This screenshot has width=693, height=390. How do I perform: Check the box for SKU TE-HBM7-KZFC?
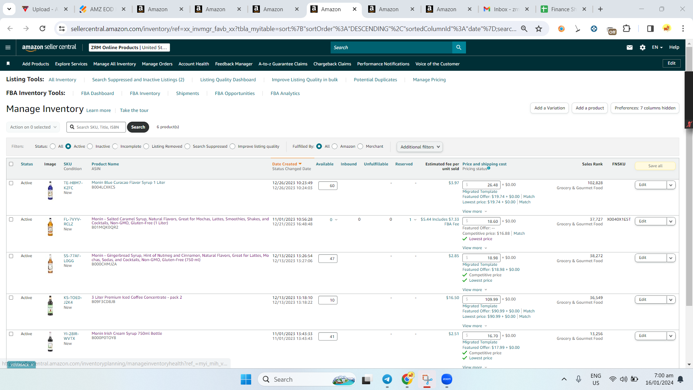click(x=11, y=183)
